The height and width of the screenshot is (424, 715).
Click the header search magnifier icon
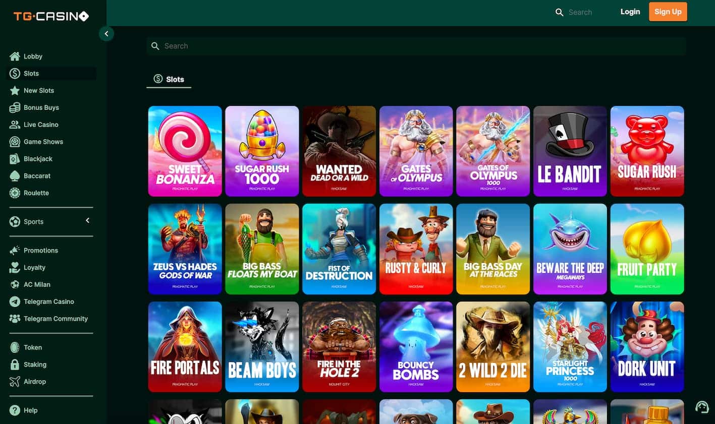point(559,12)
